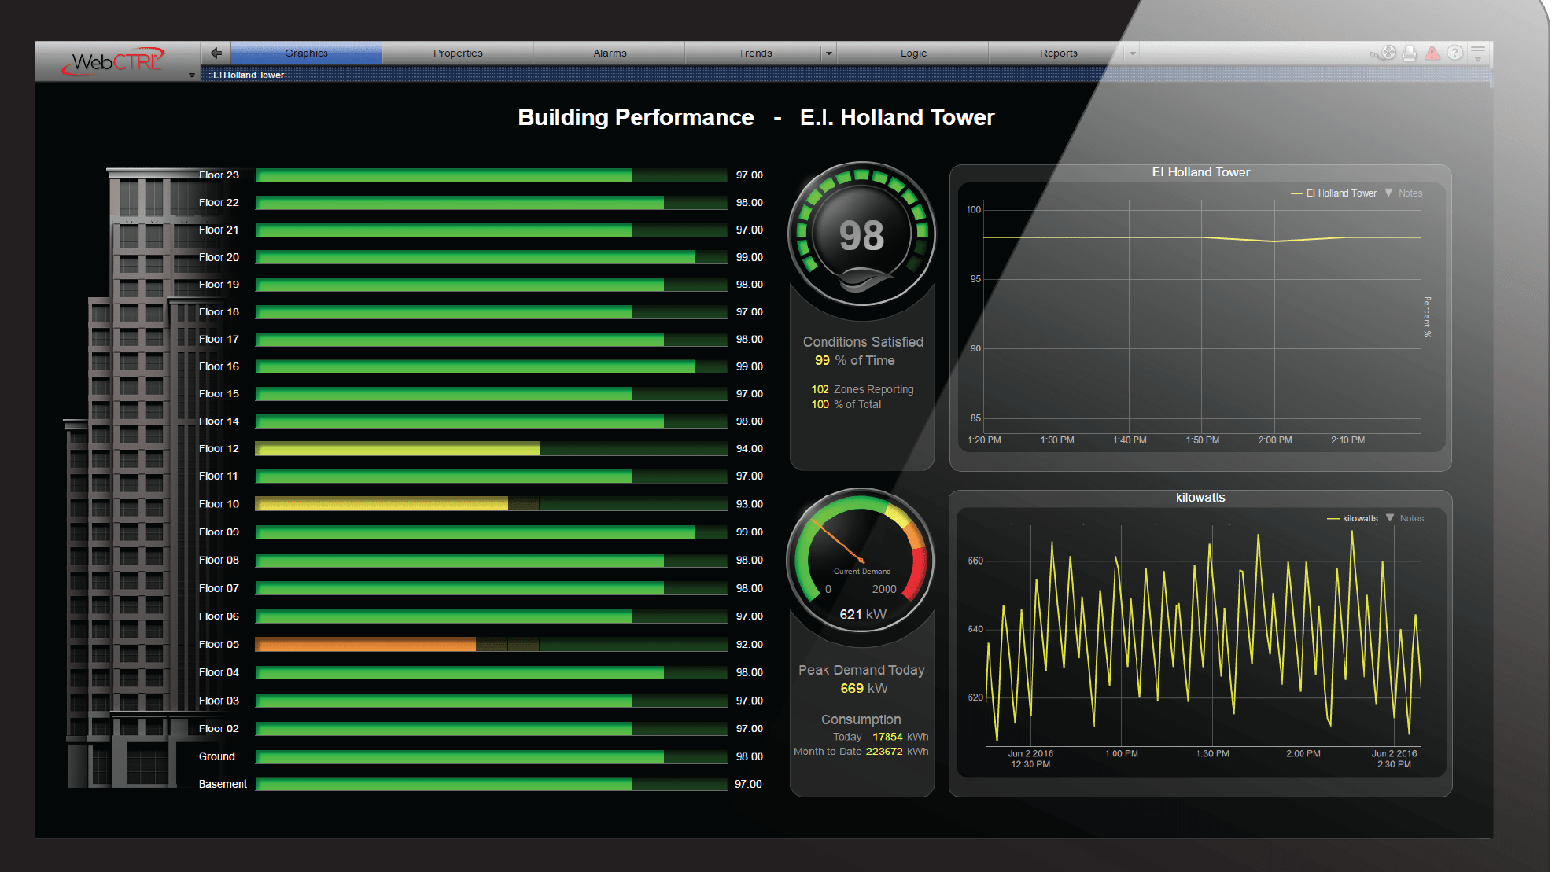Click the back arrow navigation button
The height and width of the screenshot is (872, 1552).
point(216,53)
